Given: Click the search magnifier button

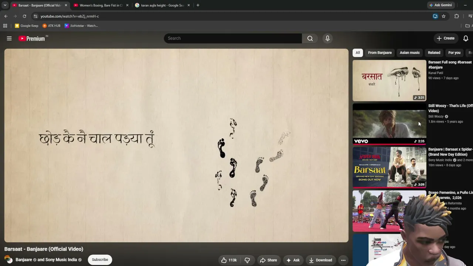Looking at the screenshot, I should [310, 38].
